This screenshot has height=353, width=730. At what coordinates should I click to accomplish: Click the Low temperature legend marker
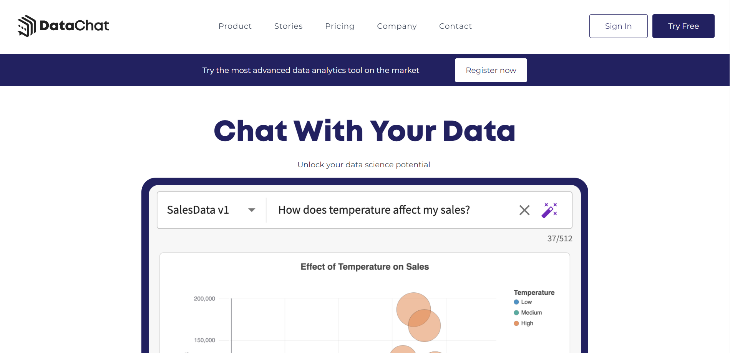coord(516,302)
